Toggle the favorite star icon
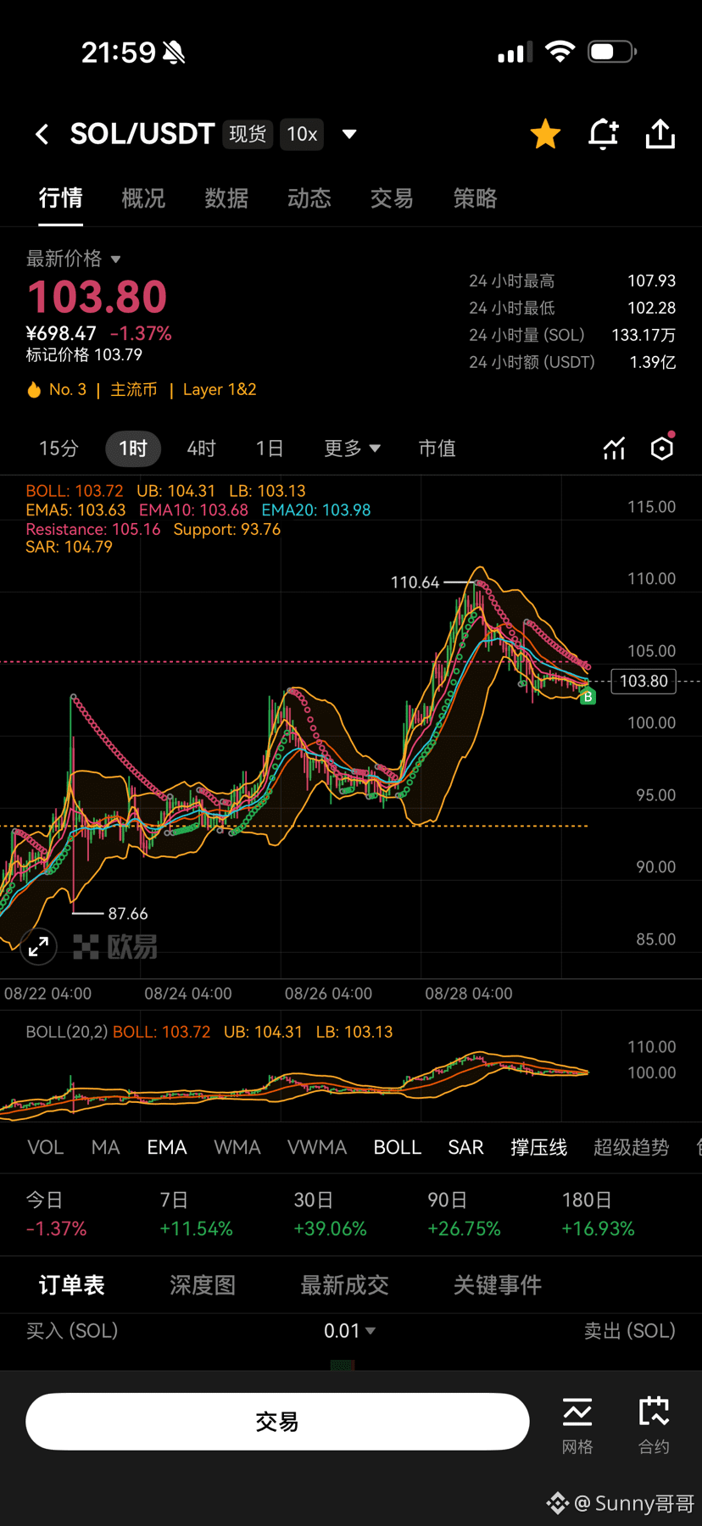Viewport: 702px width, 1526px height. pyautogui.click(x=545, y=134)
